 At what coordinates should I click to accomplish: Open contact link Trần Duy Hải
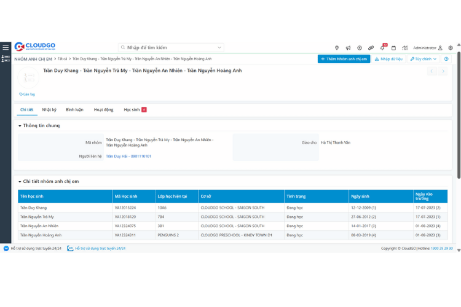128,157
